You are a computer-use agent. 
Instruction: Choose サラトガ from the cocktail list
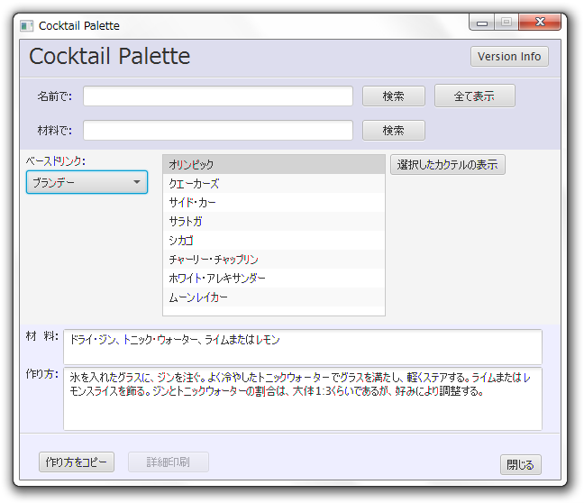[273, 222]
